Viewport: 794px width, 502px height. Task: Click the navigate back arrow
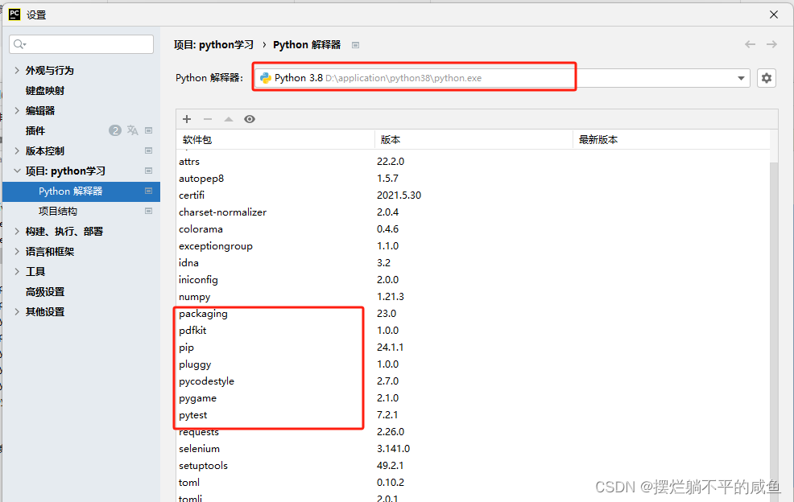pyautogui.click(x=750, y=44)
